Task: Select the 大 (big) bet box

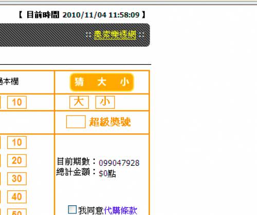Action: point(79,102)
